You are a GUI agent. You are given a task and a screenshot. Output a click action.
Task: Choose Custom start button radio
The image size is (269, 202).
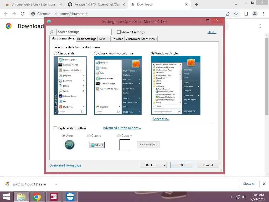(x=119, y=136)
